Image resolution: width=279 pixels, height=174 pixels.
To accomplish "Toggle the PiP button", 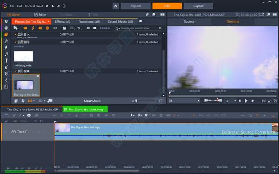I will click(264, 101).
